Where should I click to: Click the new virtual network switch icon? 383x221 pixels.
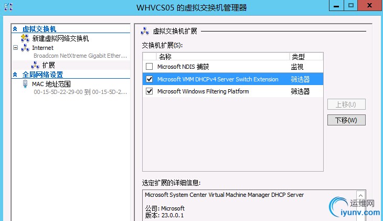click(x=25, y=38)
